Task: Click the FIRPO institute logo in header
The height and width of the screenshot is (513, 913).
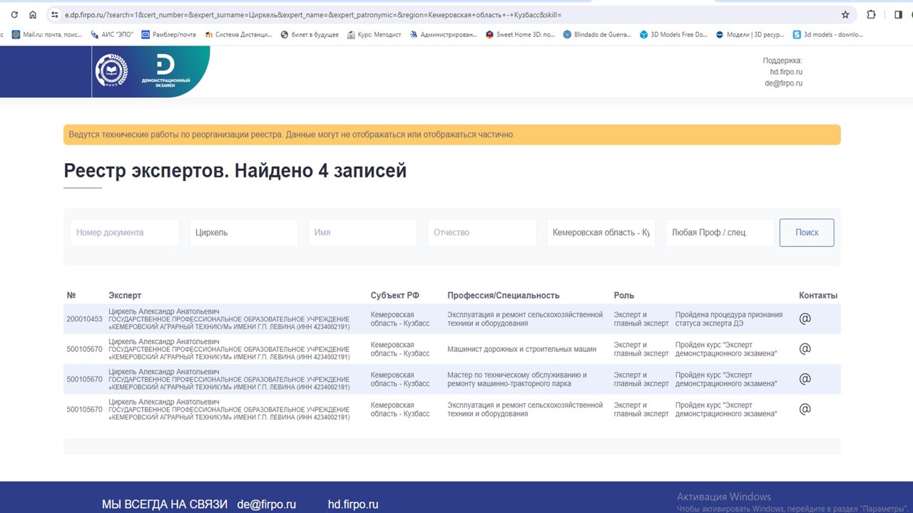Action: (111, 71)
